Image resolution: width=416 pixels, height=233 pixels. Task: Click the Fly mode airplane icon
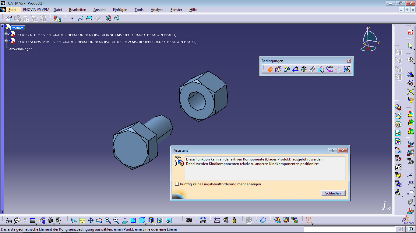point(73,220)
